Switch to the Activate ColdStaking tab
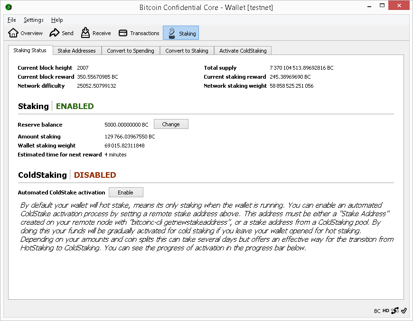 (x=243, y=51)
